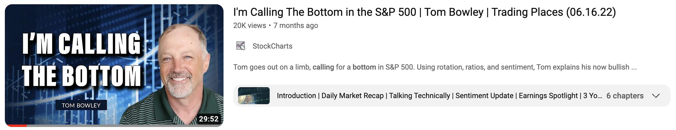Click the small chapter preview thumbnail
676x130 pixels.
[x=254, y=96]
